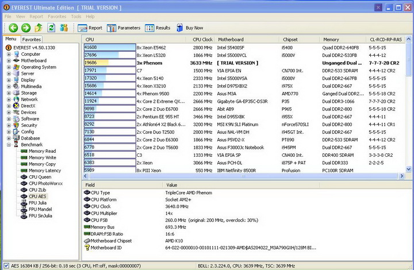This screenshot has height=270, width=414.
Task: Refresh using the toolbar refresh icon
Action: [x=51, y=28]
